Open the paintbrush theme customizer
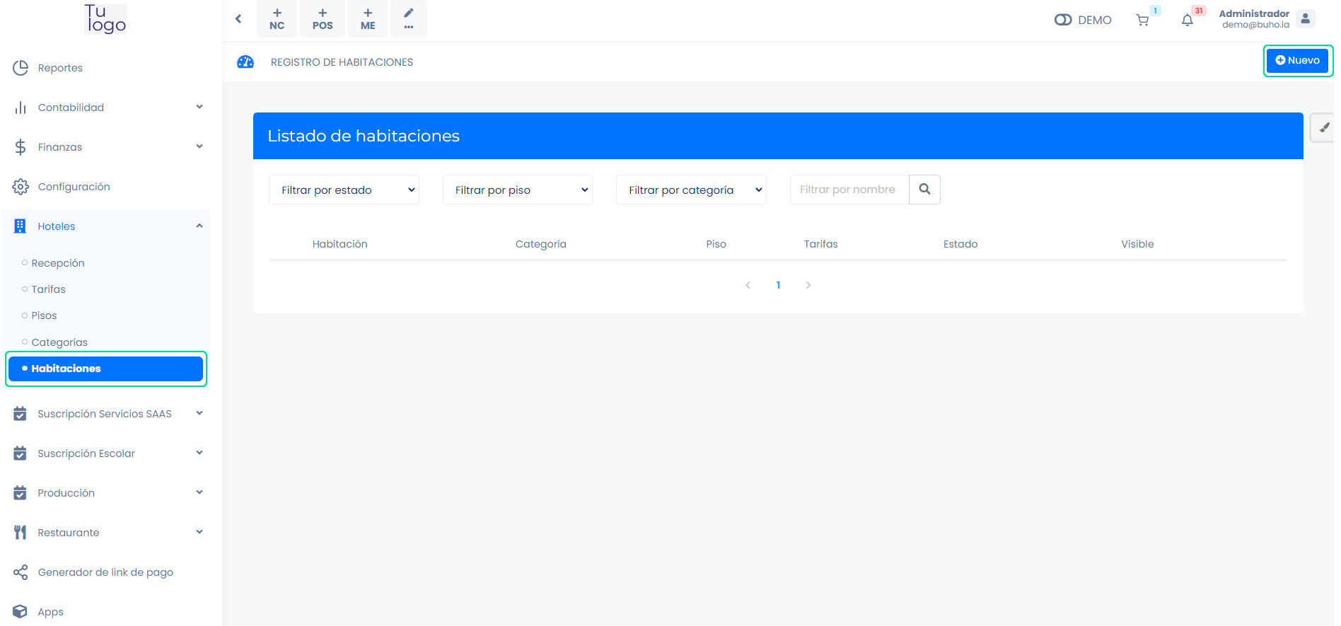This screenshot has height=626, width=1341. coord(1323,128)
